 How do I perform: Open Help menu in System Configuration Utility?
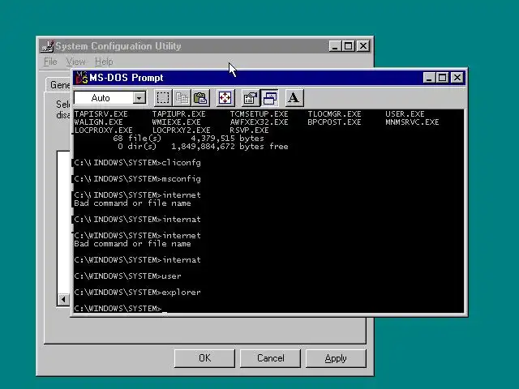tap(104, 62)
